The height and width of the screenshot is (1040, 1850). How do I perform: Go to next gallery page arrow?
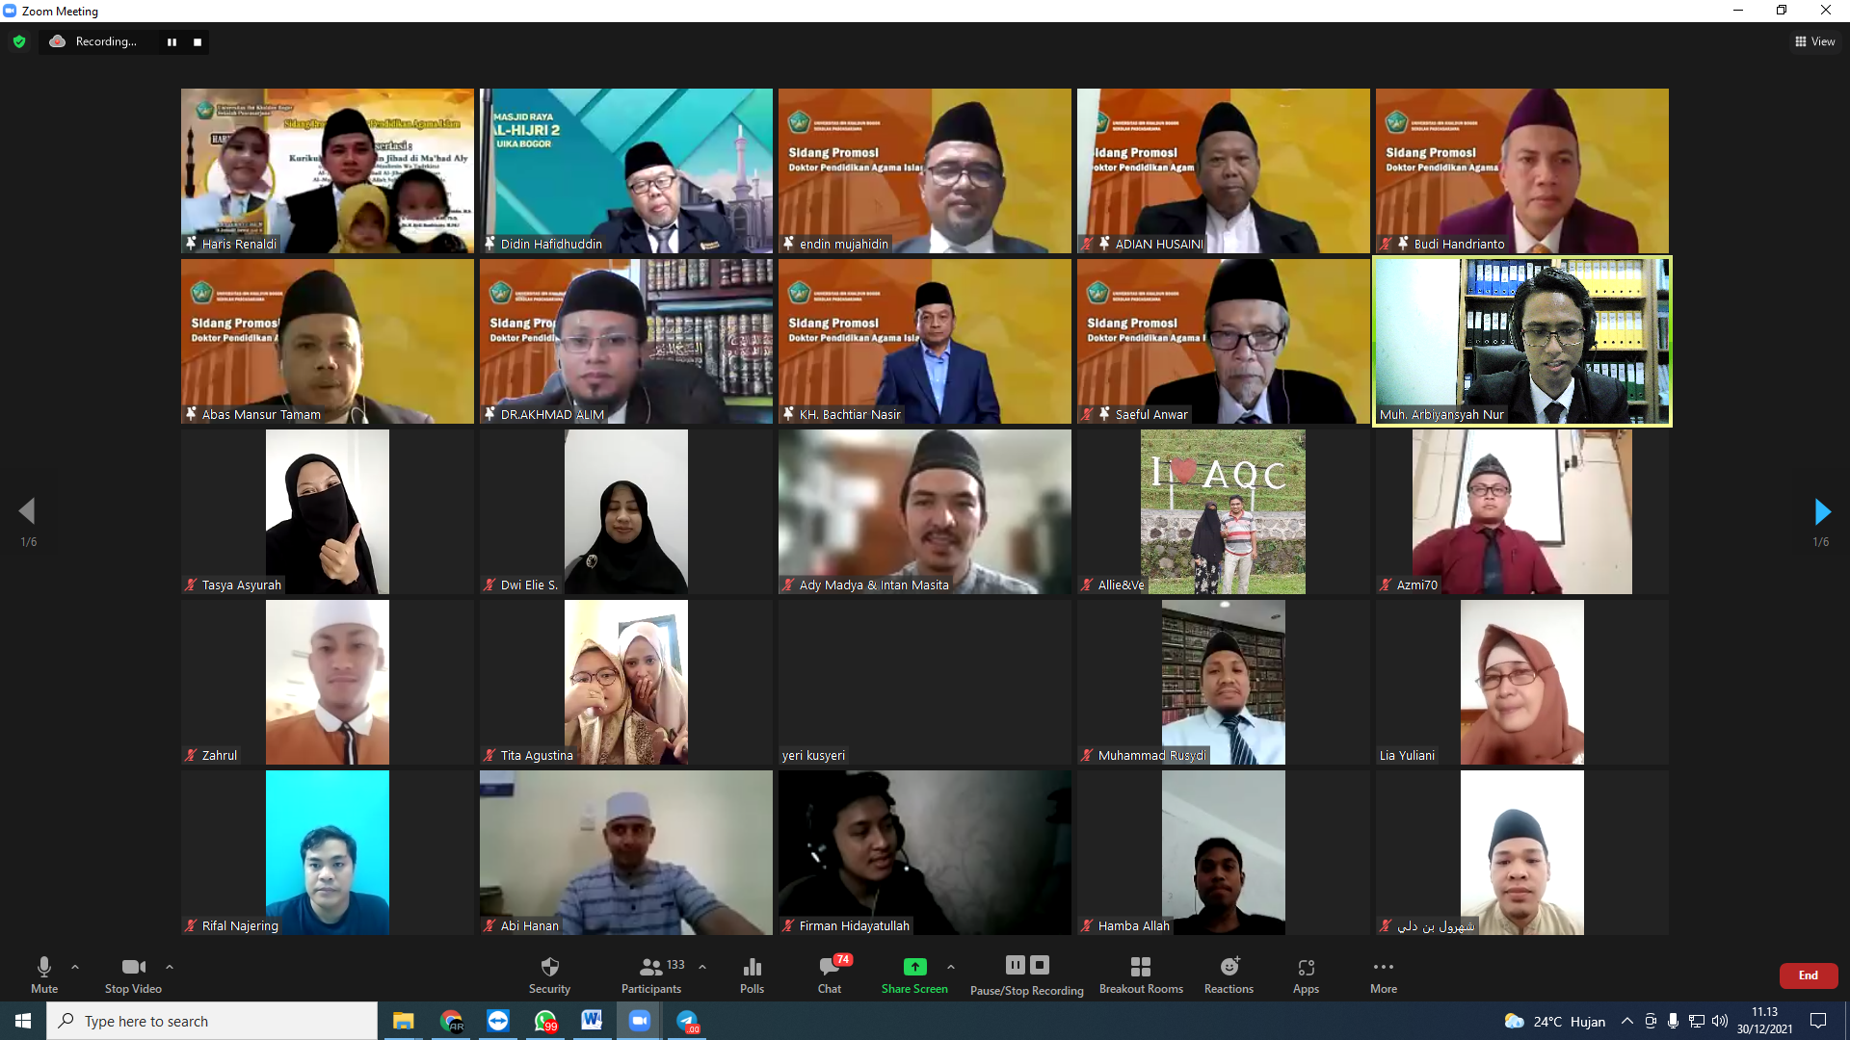pyautogui.click(x=1821, y=511)
